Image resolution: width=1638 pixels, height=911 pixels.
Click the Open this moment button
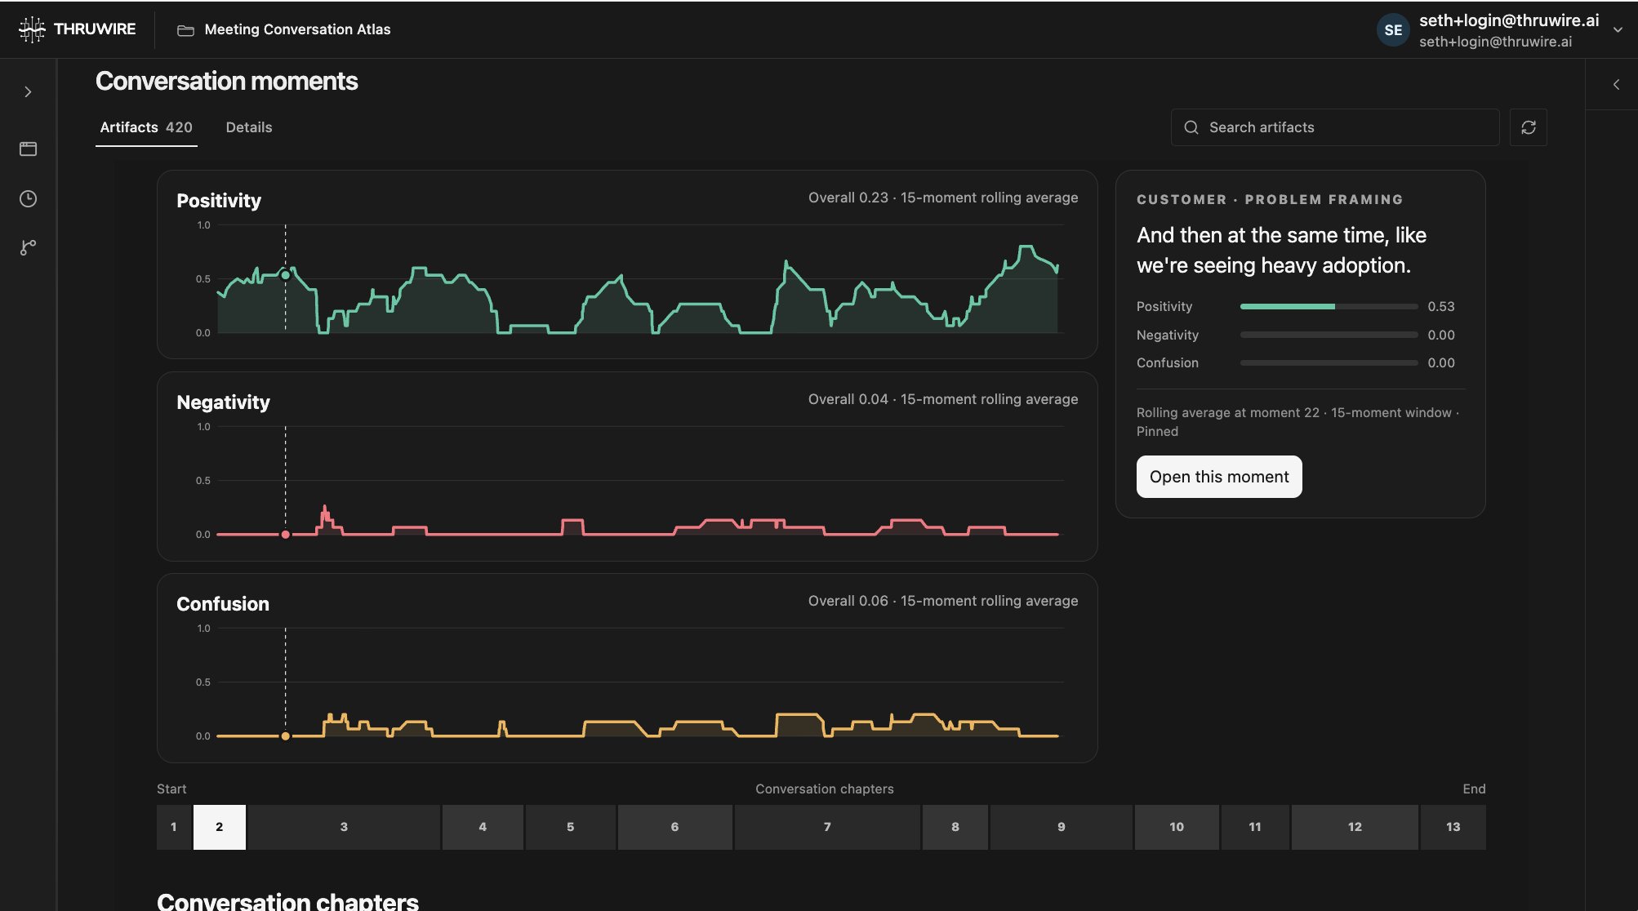pos(1219,477)
